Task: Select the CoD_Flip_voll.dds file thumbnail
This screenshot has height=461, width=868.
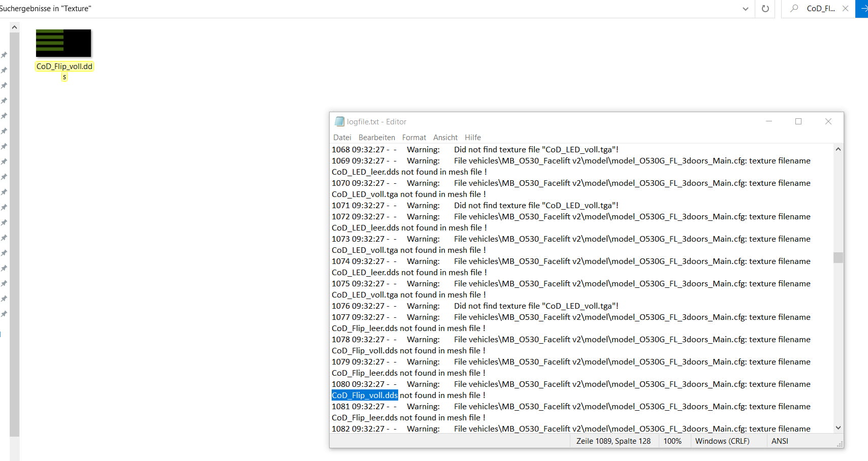Action: 63,44
